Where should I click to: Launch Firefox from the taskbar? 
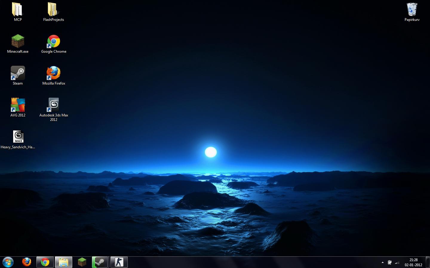27,262
